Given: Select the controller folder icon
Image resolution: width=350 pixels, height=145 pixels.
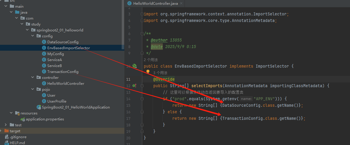Looking at the screenshot, I should (x=39, y=77).
